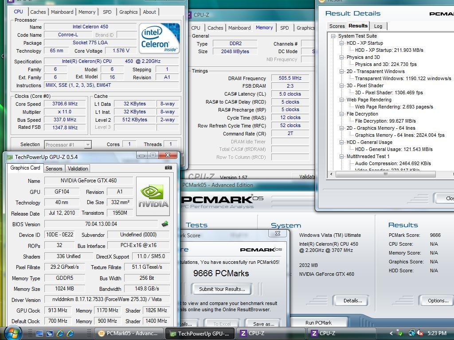Open Log tab in Result Details
Screen dimensions: 454x340
378,26
